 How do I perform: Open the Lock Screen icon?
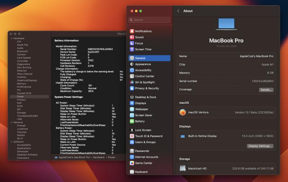click(132, 130)
